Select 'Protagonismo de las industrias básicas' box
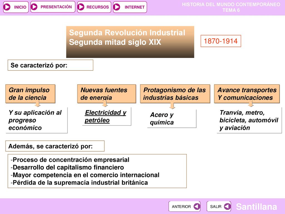 [175, 94]
